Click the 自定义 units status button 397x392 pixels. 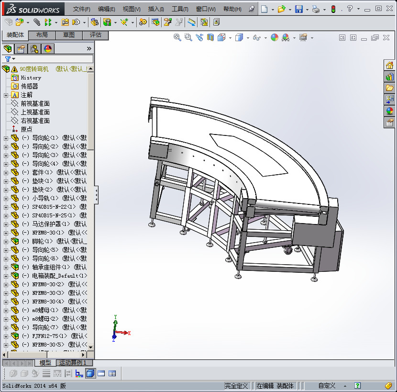point(327,386)
